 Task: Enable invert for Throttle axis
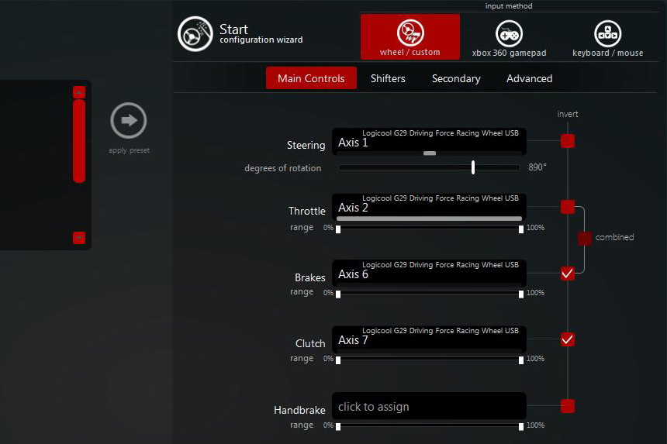tap(568, 207)
